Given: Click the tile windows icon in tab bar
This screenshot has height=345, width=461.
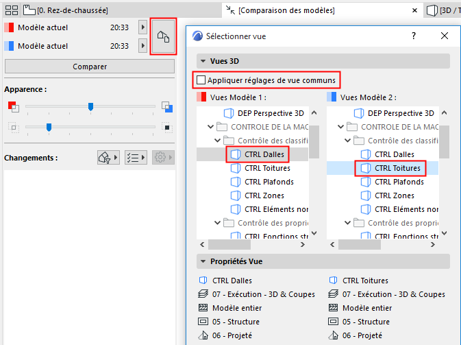Looking at the screenshot, I should [10, 10].
